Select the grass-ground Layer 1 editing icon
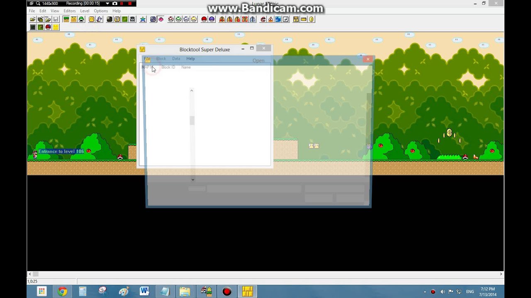The height and width of the screenshot is (298, 531). pyautogui.click(x=66, y=19)
